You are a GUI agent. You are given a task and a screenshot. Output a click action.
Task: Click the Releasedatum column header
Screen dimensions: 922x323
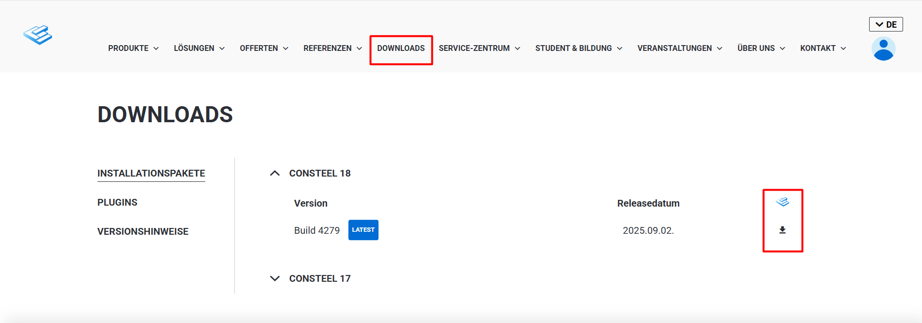point(648,203)
